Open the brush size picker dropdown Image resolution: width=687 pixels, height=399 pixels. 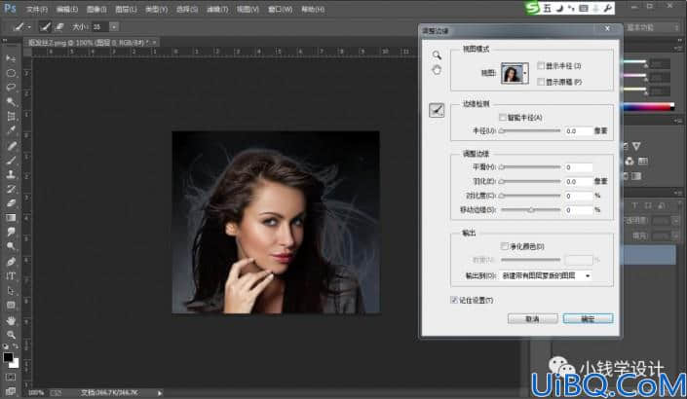click(x=113, y=26)
